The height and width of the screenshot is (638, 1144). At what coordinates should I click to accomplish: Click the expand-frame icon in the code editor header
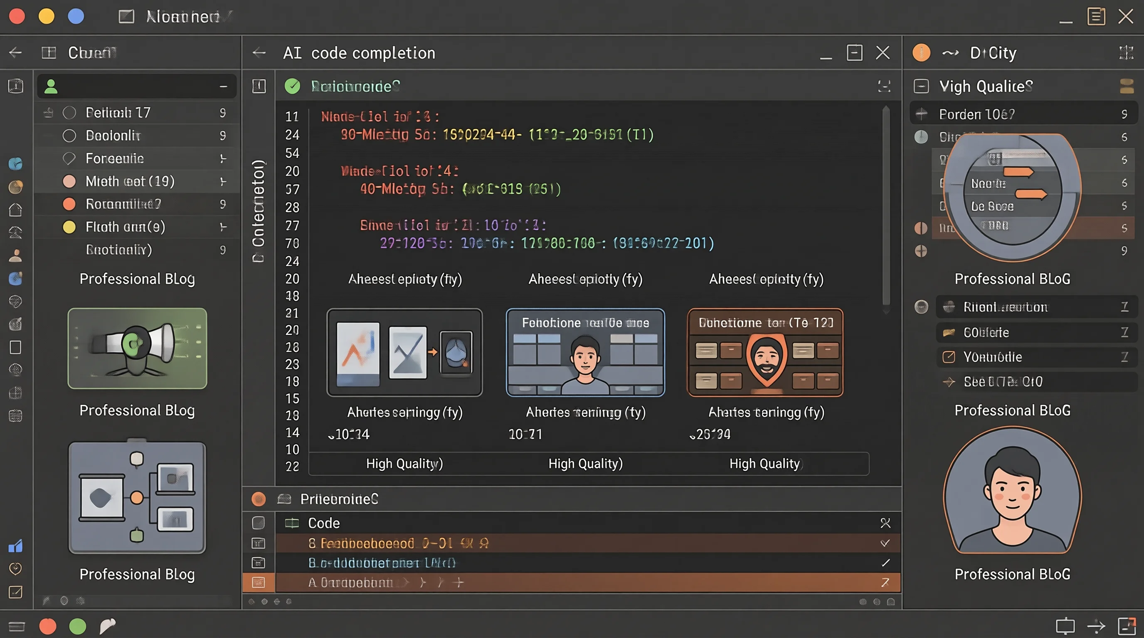coord(884,86)
